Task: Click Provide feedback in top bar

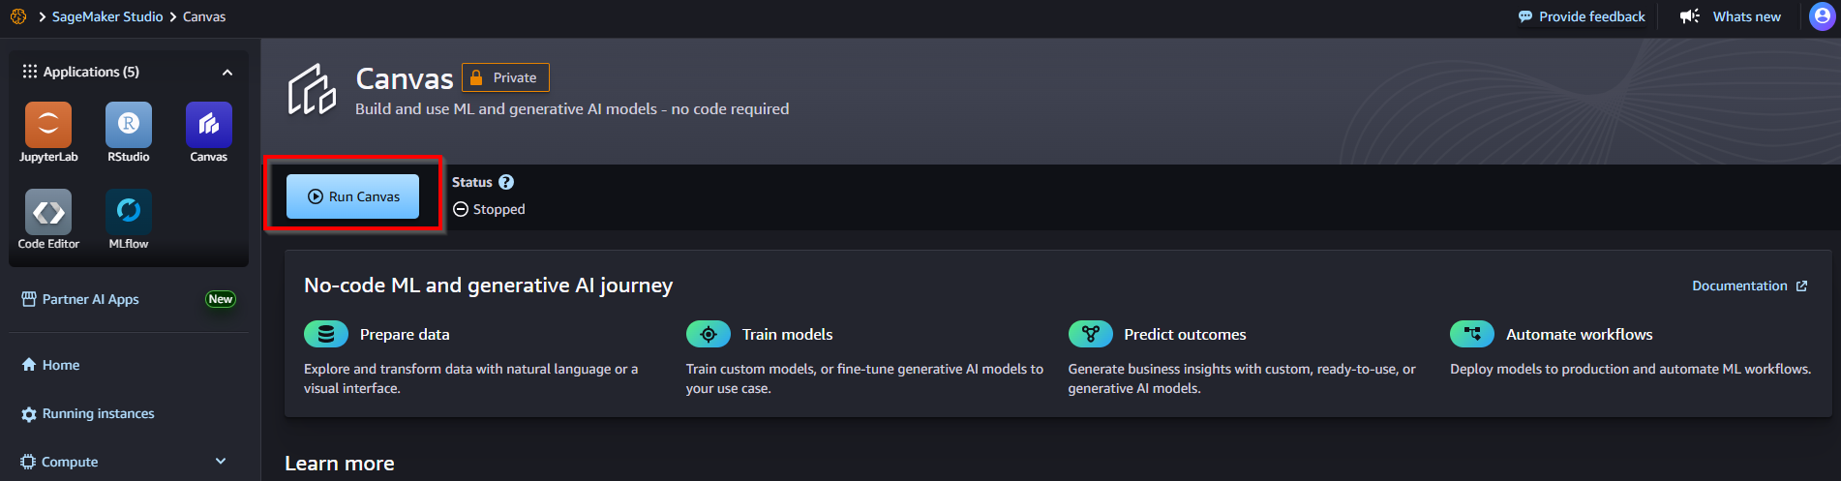Action: tap(1582, 16)
